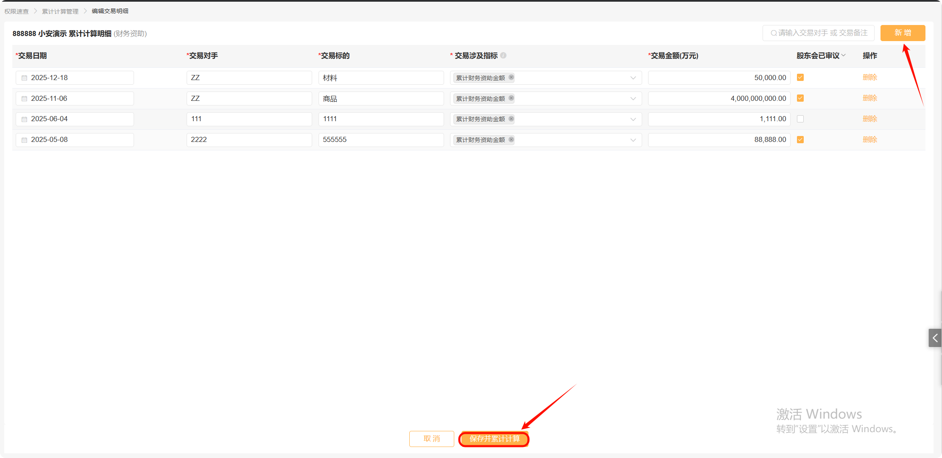Click 新增 button to add row

(x=903, y=33)
